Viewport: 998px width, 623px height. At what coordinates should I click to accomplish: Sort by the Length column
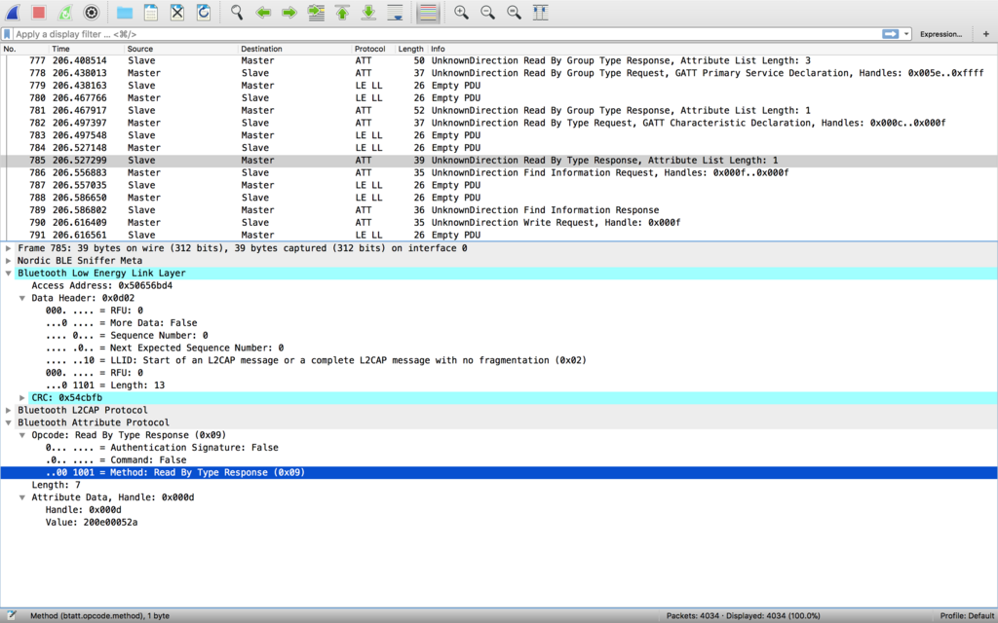point(410,49)
